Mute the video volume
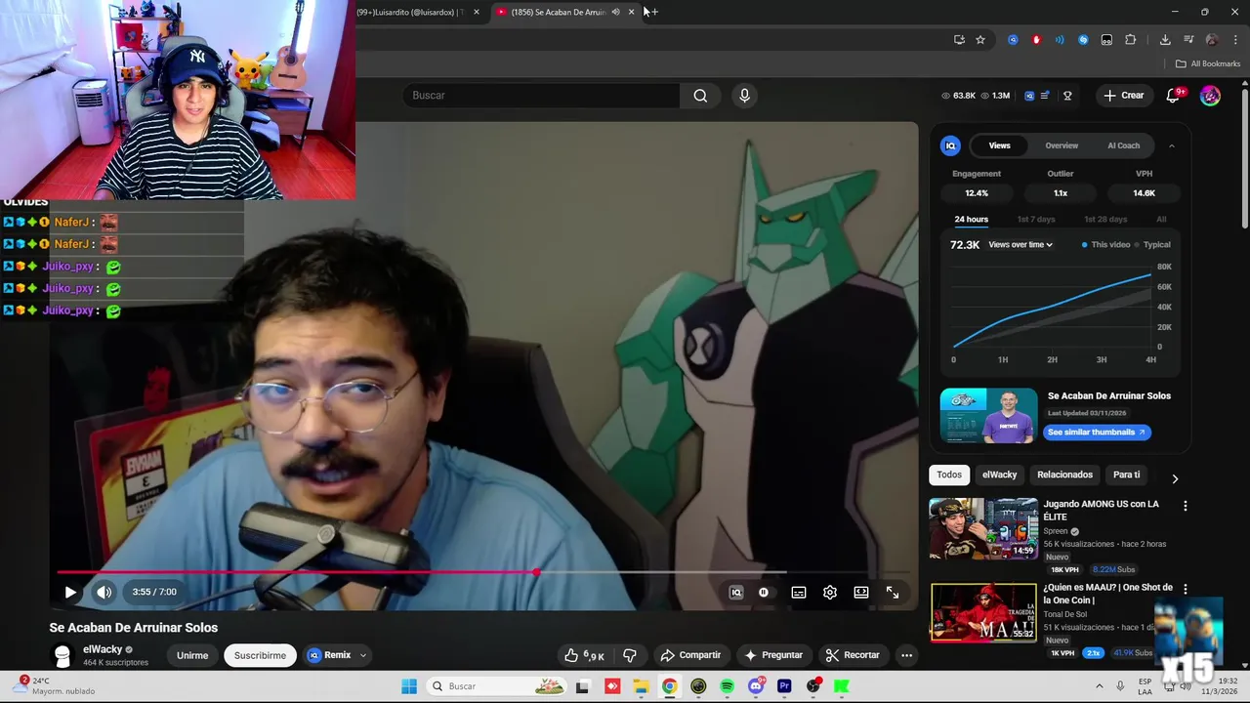Screen dimensions: 1250x703 click(104, 592)
